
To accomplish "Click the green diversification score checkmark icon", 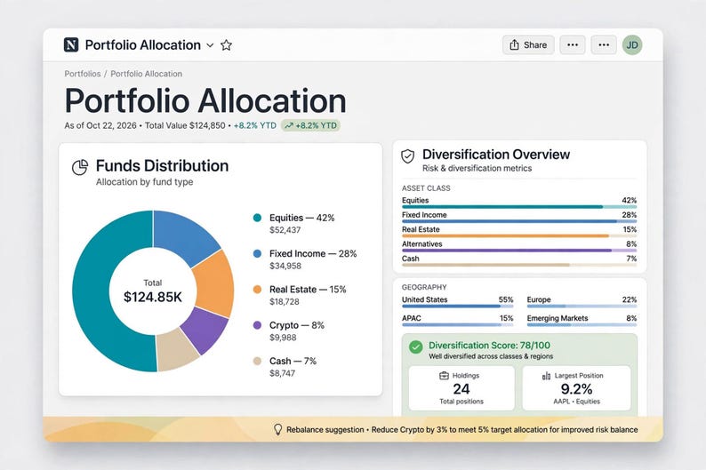I will pos(415,347).
